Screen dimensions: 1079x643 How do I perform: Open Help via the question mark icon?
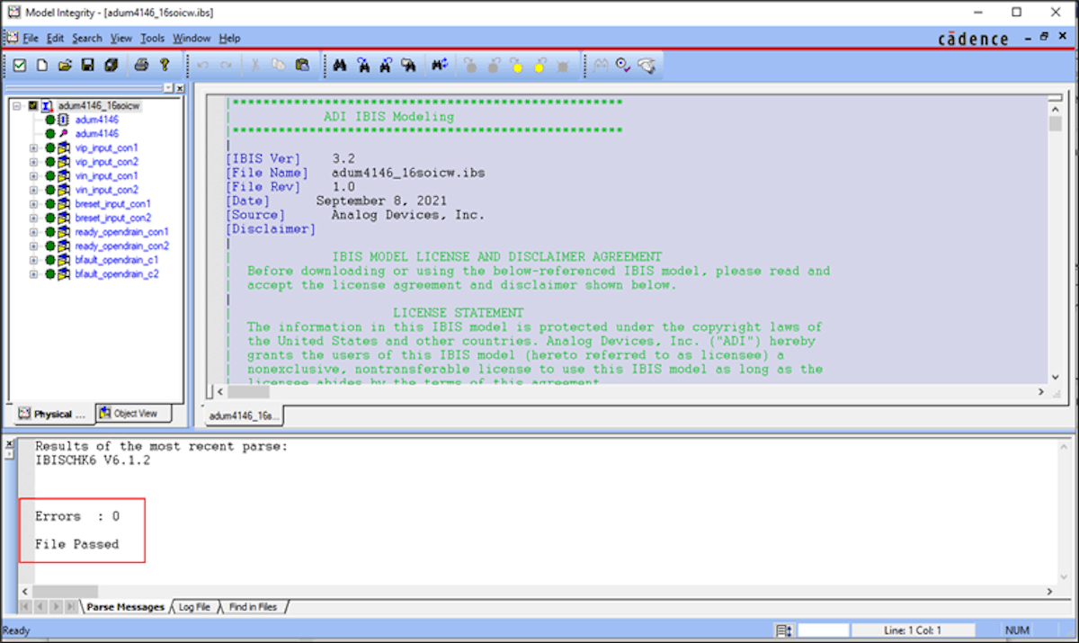click(x=163, y=65)
